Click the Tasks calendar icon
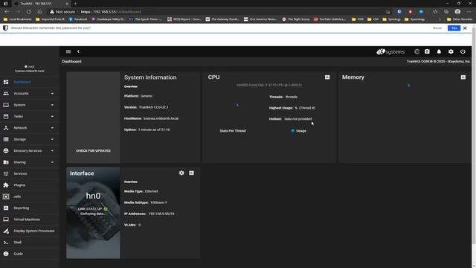The height and width of the screenshot is (268, 476). (6, 116)
